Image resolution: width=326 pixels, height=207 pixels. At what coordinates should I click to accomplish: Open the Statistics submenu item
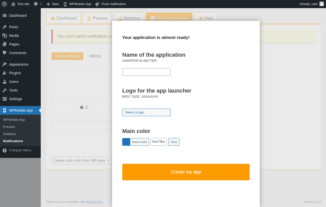10,134
